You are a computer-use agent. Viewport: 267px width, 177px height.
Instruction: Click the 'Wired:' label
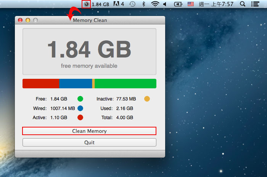[x=40, y=108]
